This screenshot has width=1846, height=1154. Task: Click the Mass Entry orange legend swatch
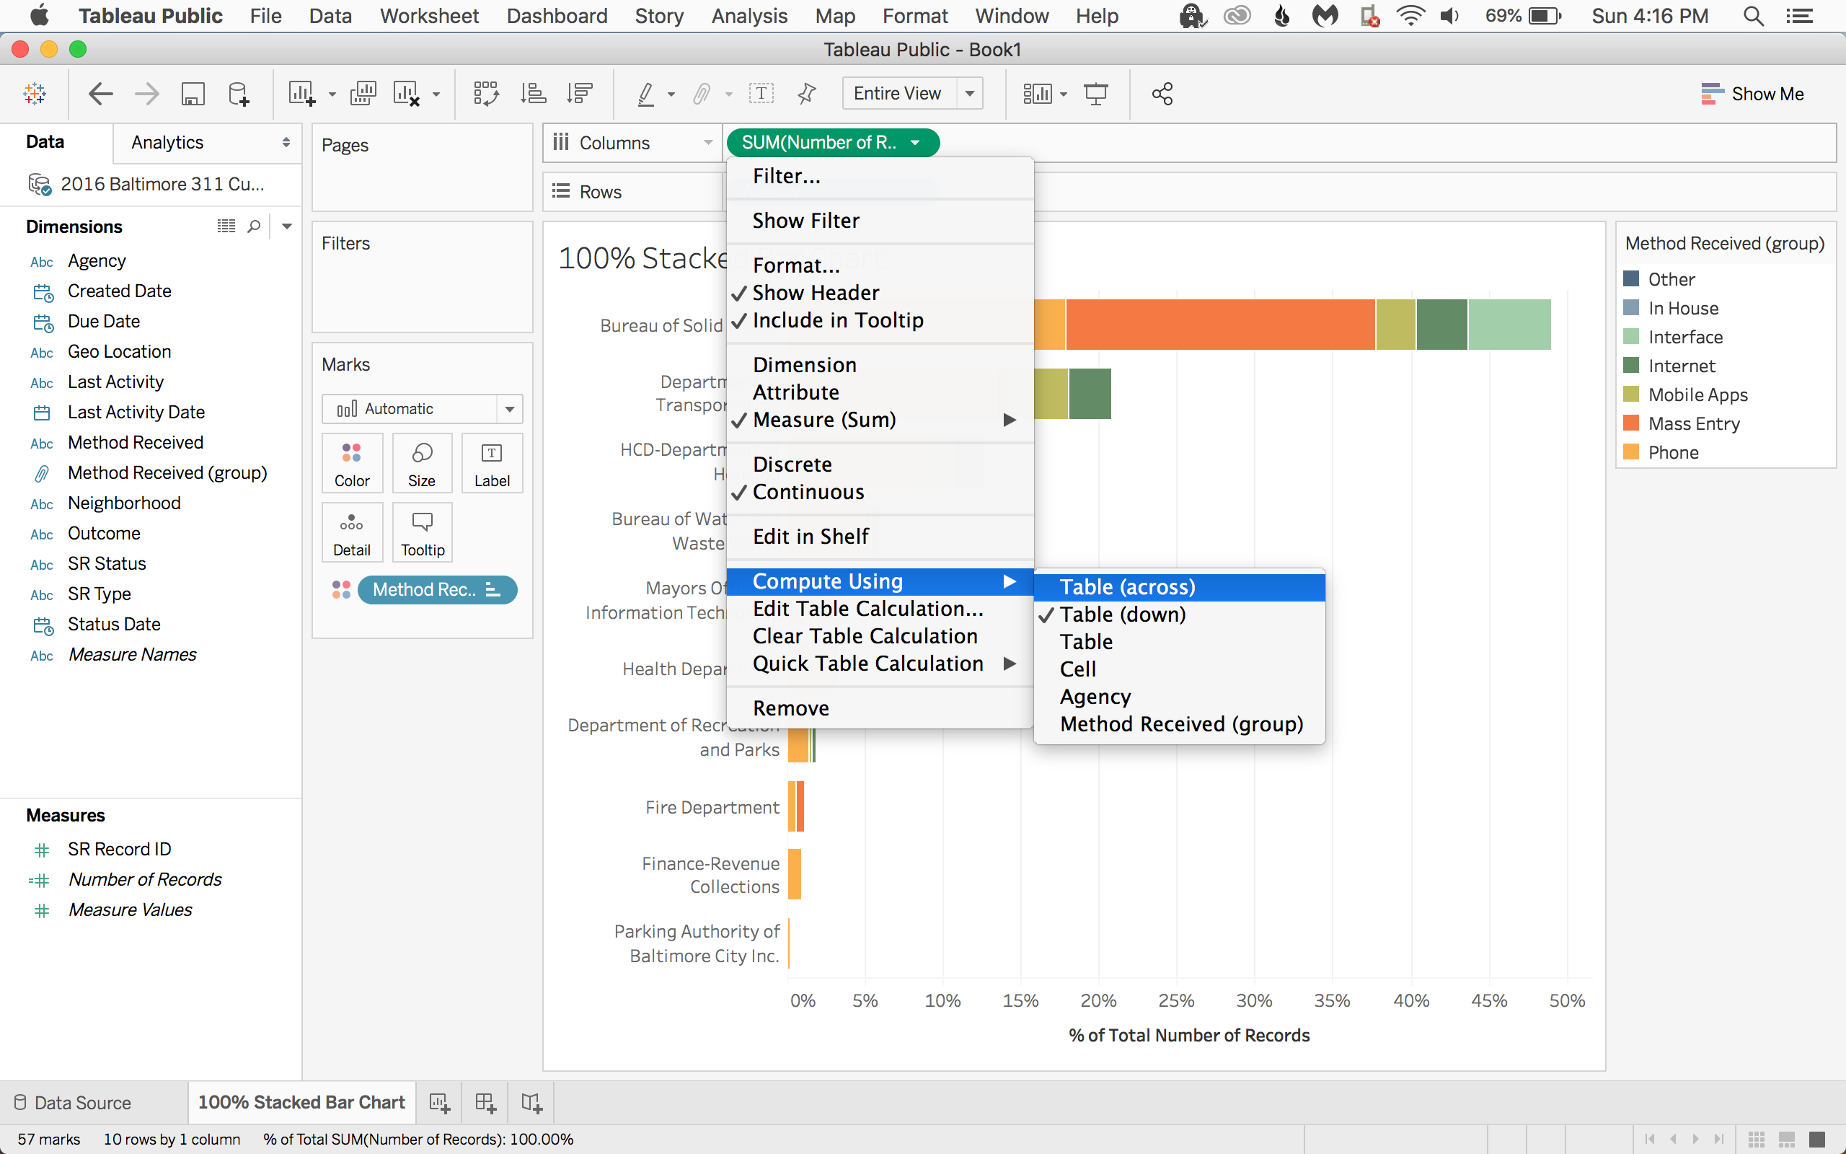pyautogui.click(x=1632, y=423)
